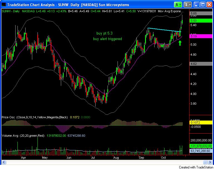
Task: Click the scrollbar right arrow button
Action: pyautogui.click(x=210, y=162)
